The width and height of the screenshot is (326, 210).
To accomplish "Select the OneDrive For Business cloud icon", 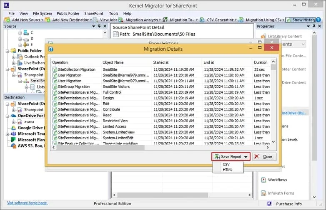I will tap(13, 116).
